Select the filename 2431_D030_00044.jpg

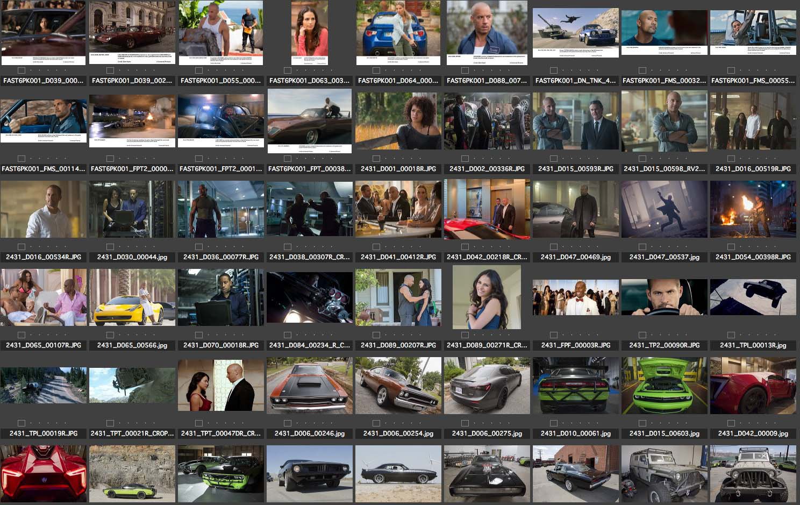tap(132, 257)
